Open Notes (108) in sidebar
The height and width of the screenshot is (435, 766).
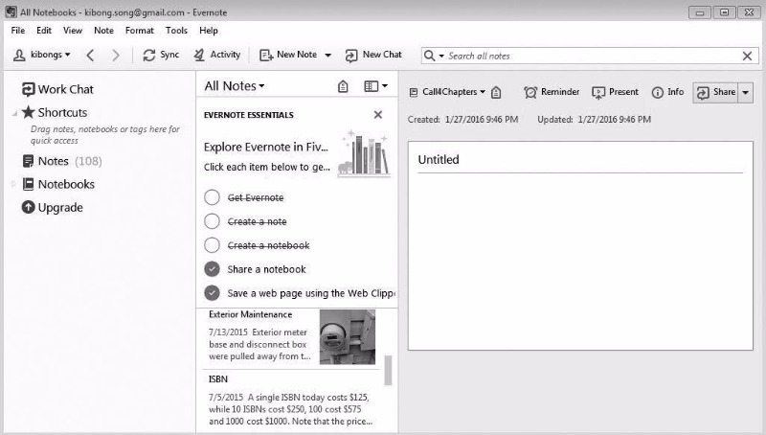(x=62, y=161)
